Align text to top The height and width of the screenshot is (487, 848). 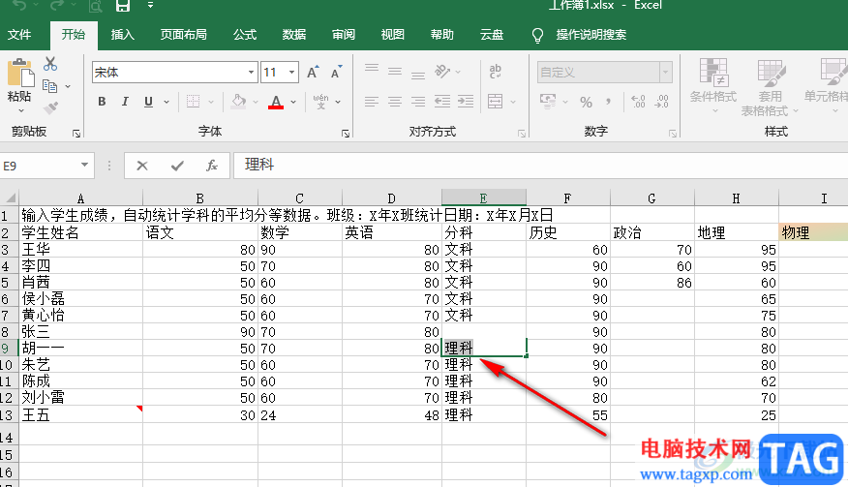(x=372, y=70)
